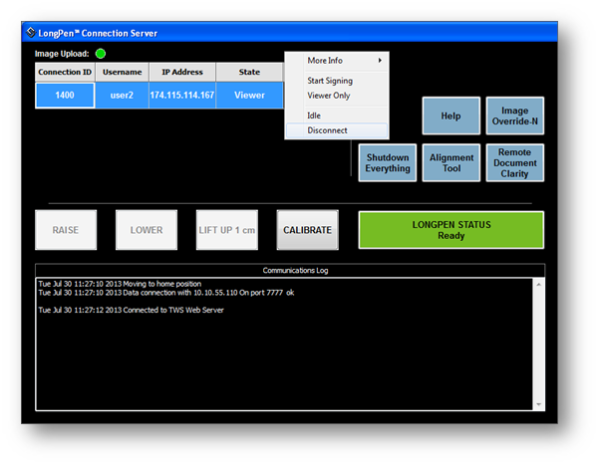Expand the More Info submenu arrow
This screenshot has width=600, height=466.
pyautogui.click(x=380, y=61)
